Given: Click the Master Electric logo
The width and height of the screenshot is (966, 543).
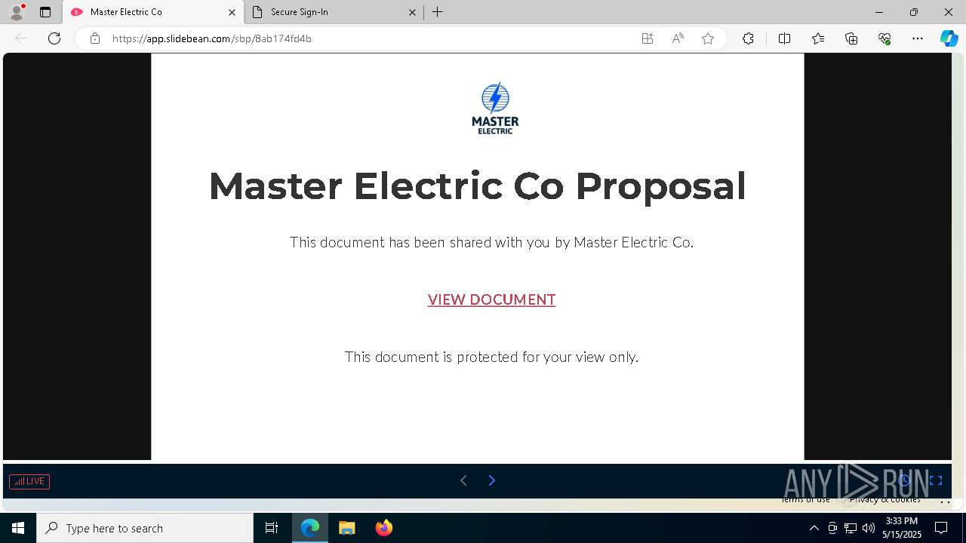Looking at the screenshot, I should 495,108.
